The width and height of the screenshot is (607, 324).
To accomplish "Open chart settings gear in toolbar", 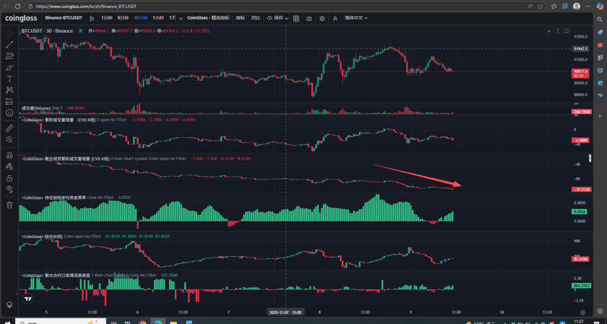I will click(x=322, y=18).
